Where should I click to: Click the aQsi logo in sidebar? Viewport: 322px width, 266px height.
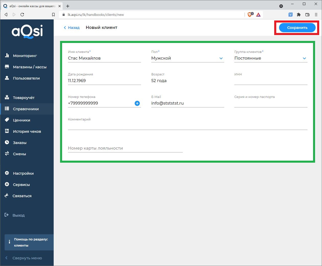coord(27,31)
